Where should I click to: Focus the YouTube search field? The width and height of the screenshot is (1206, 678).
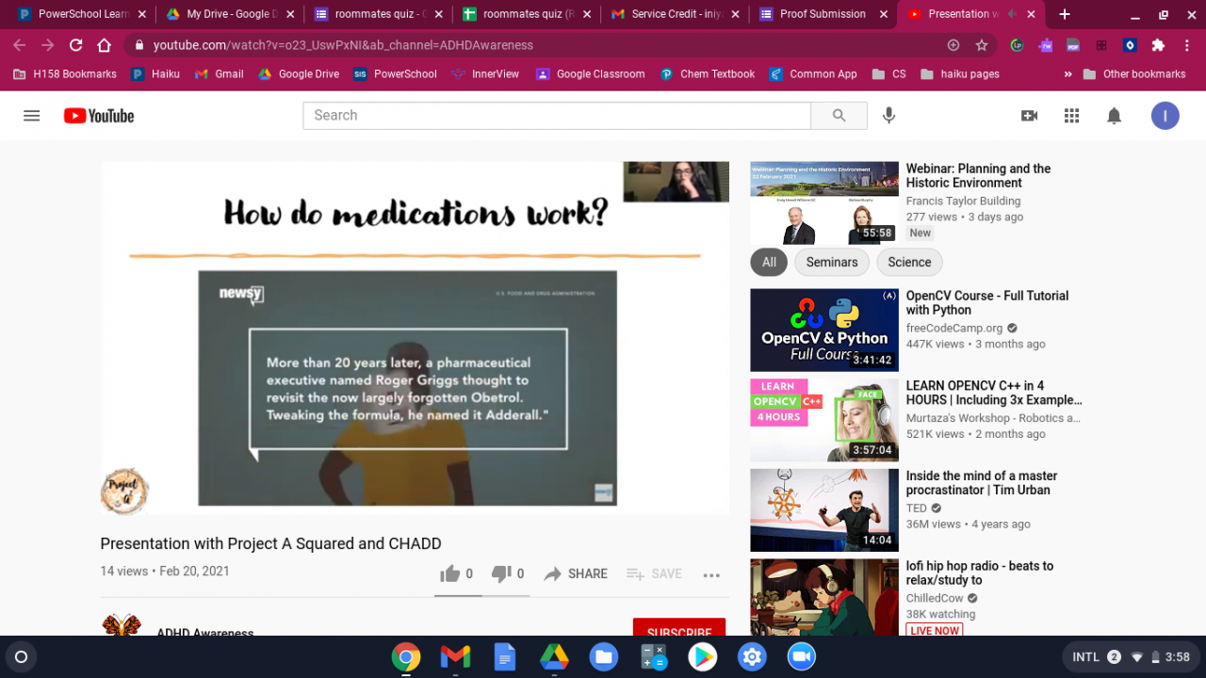click(557, 116)
